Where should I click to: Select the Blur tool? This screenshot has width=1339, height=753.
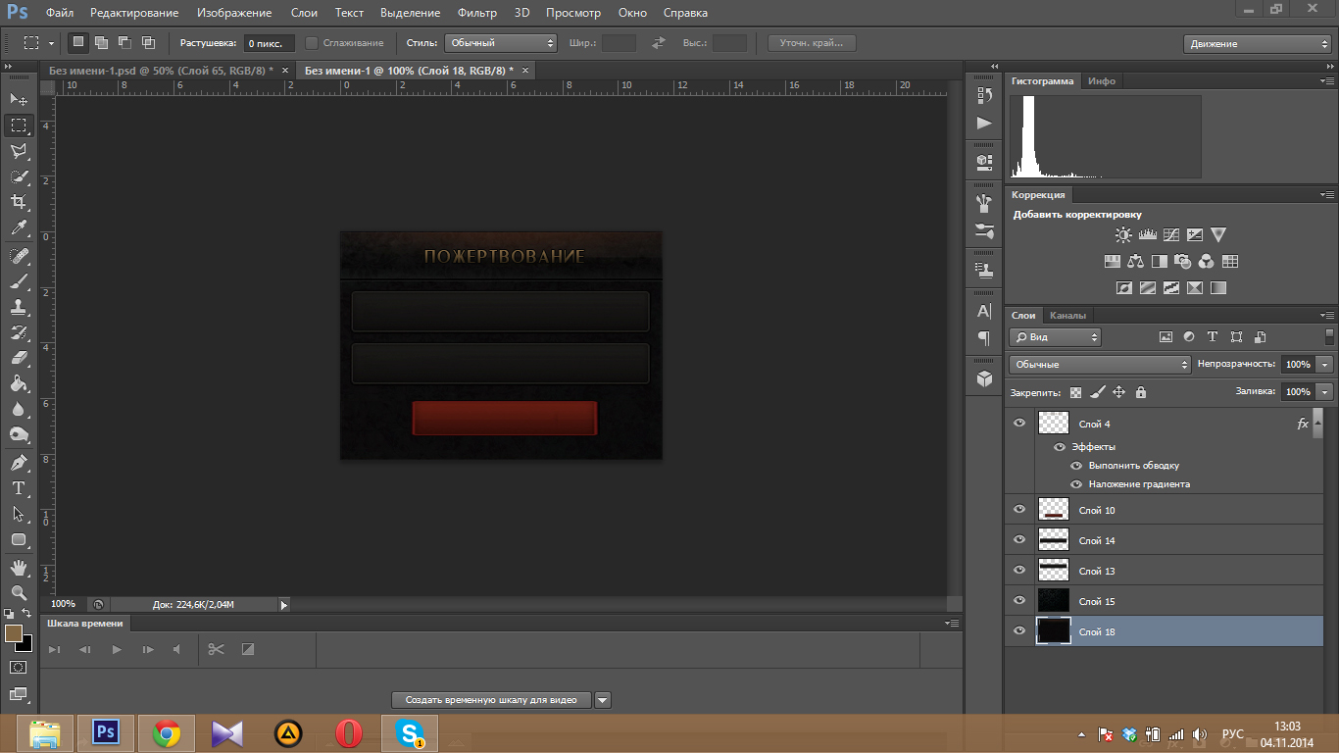[x=19, y=409]
